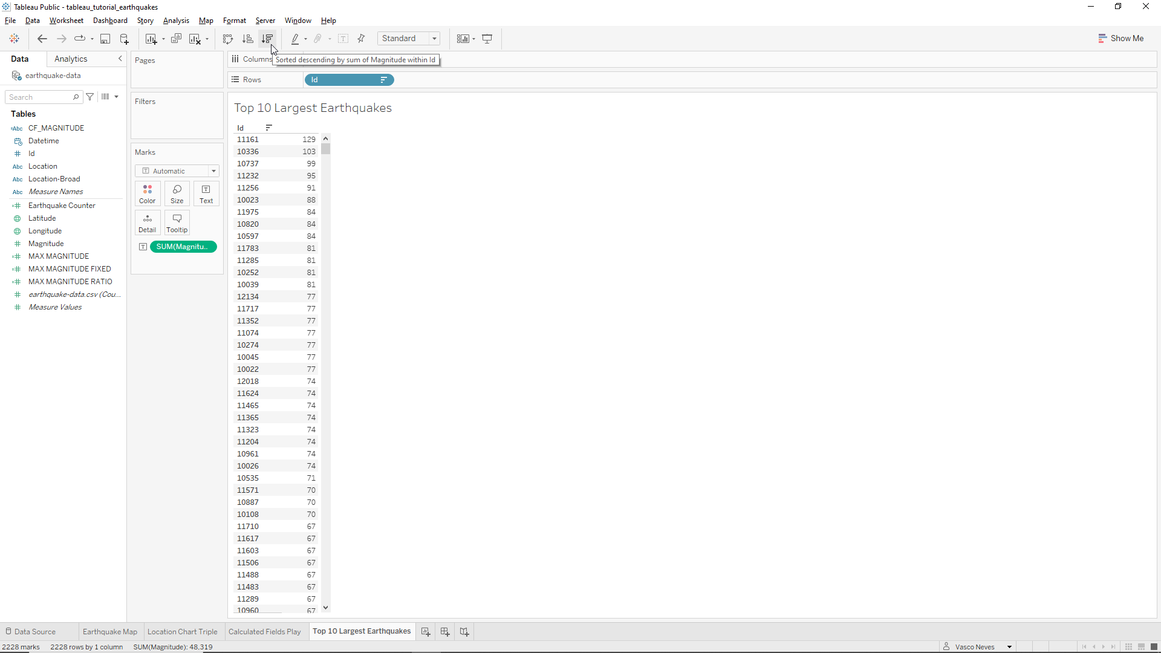Viewport: 1161px width, 653px height.
Task: Click the Color button on the Marks card
Action: (148, 193)
